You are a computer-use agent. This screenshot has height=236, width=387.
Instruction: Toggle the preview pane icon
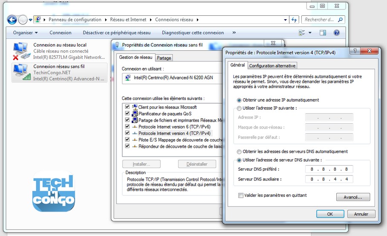coord(323,32)
